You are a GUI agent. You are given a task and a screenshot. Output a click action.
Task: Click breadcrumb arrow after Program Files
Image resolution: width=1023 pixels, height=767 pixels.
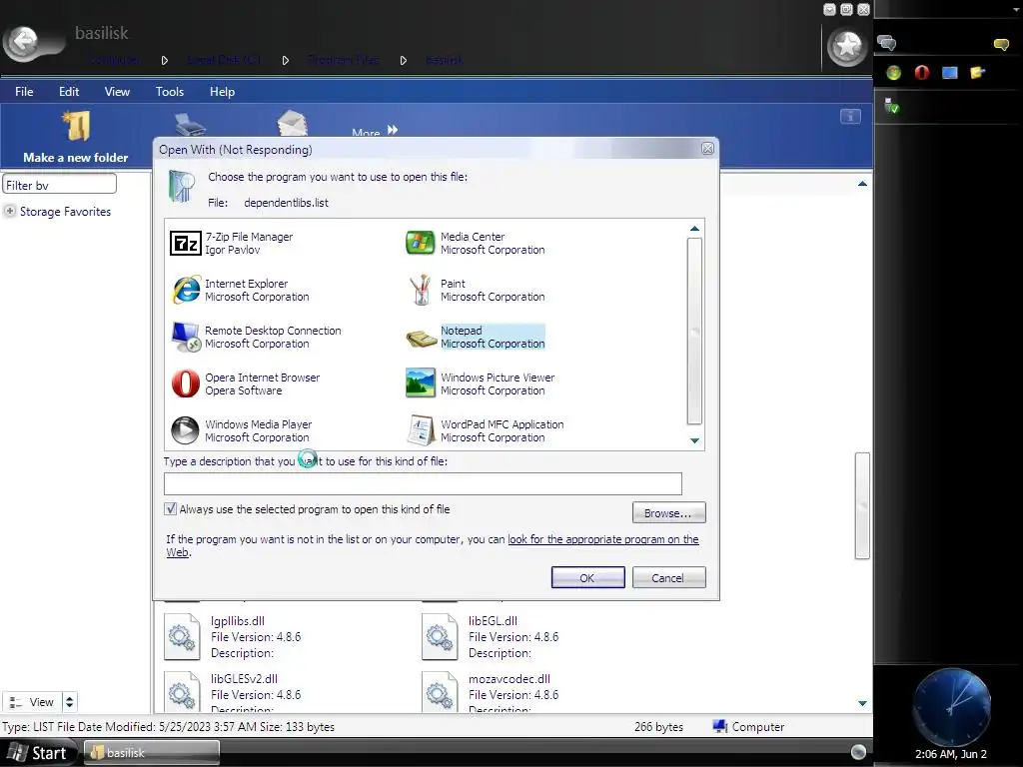[x=404, y=60]
